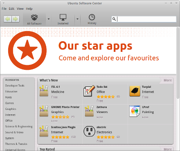
Task: Click the Zathura package icon
Action: tap(89, 111)
